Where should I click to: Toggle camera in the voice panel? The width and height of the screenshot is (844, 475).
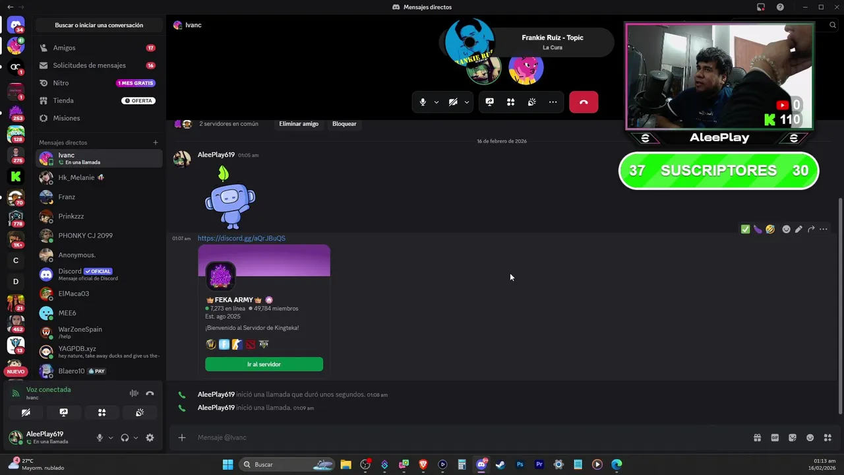tap(26, 412)
